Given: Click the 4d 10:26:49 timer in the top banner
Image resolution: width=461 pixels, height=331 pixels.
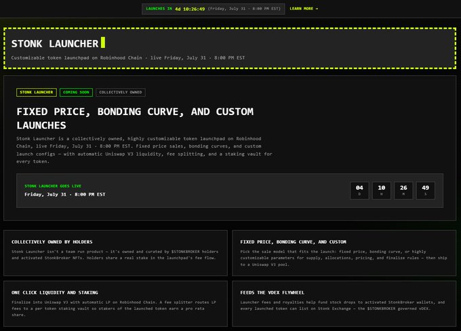Looking at the screenshot, I should tap(190, 9).
